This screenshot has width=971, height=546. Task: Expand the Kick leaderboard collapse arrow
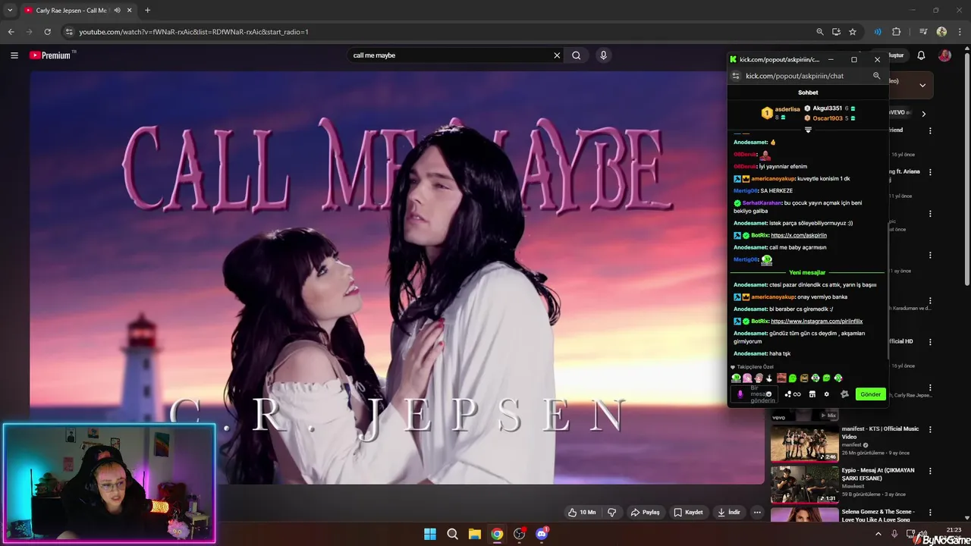click(808, 130)
